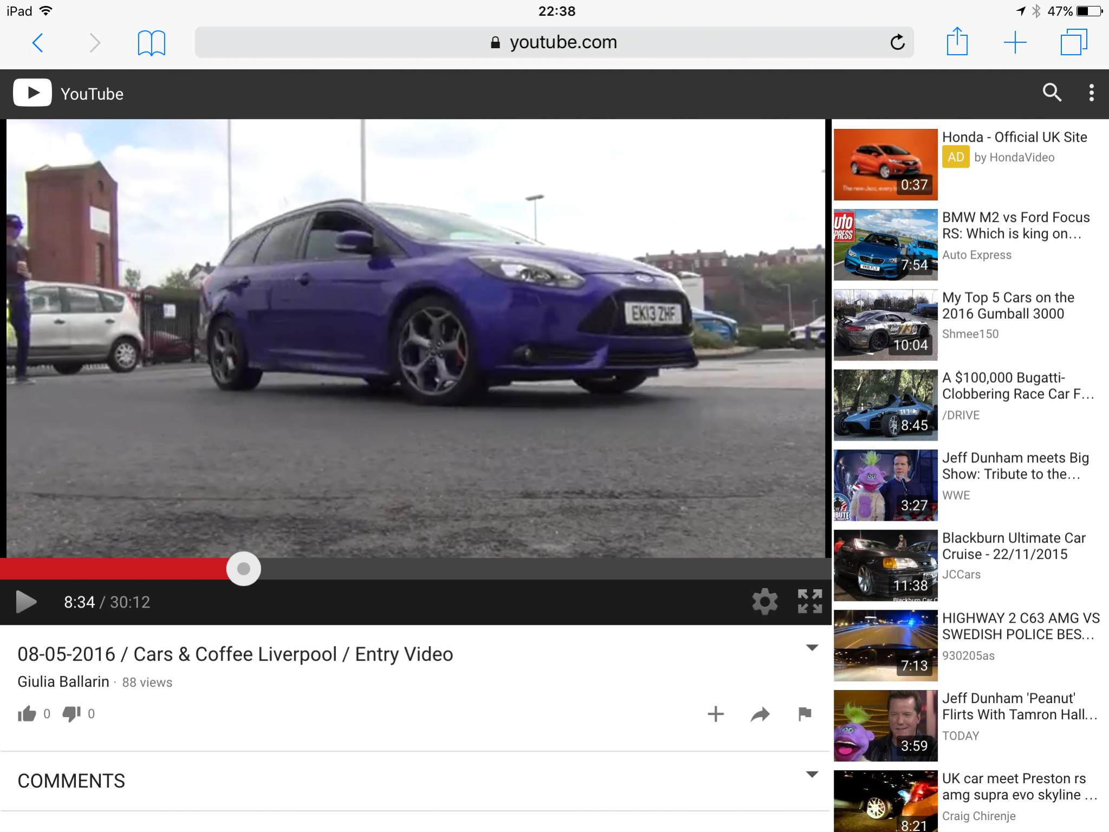The height and width of the screenshot is (832, 1109).
Task: Add video to playlist with plus icon
Action: coord(716,714)
